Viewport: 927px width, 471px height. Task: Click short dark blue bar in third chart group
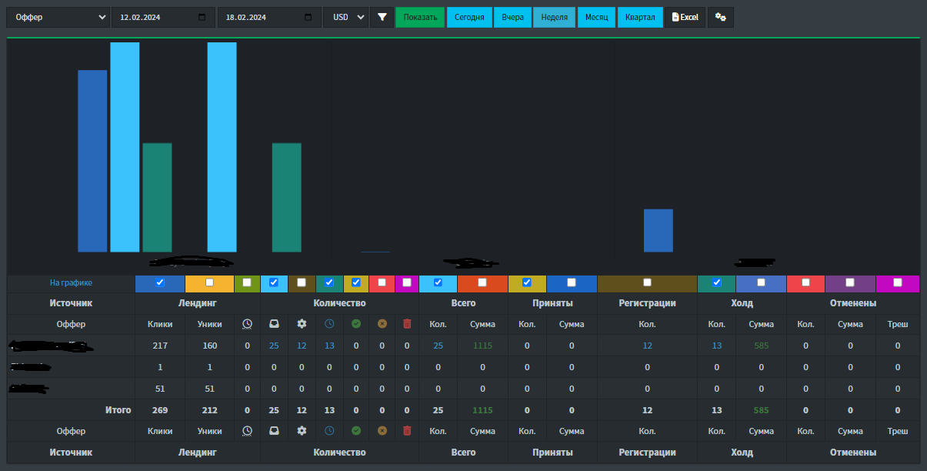click(659, 230)
